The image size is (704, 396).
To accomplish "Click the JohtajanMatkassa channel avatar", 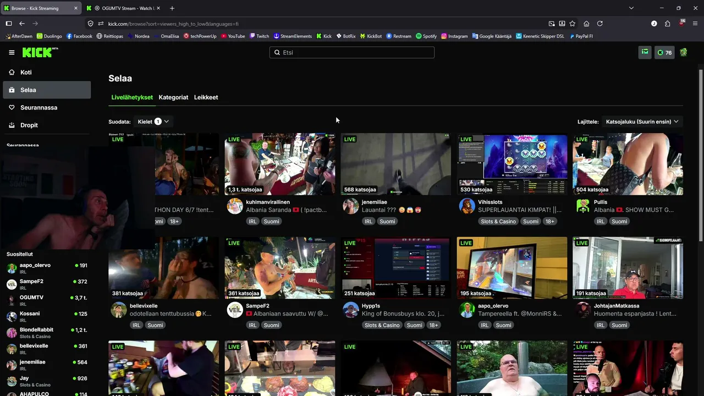I will pyautogui.click(x=583, y=310).
